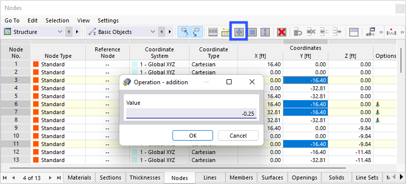Click the addition operation toolbar icon
Image resolution: width=406 pixels, height=184 pixels.
click(x=239, y=32)
